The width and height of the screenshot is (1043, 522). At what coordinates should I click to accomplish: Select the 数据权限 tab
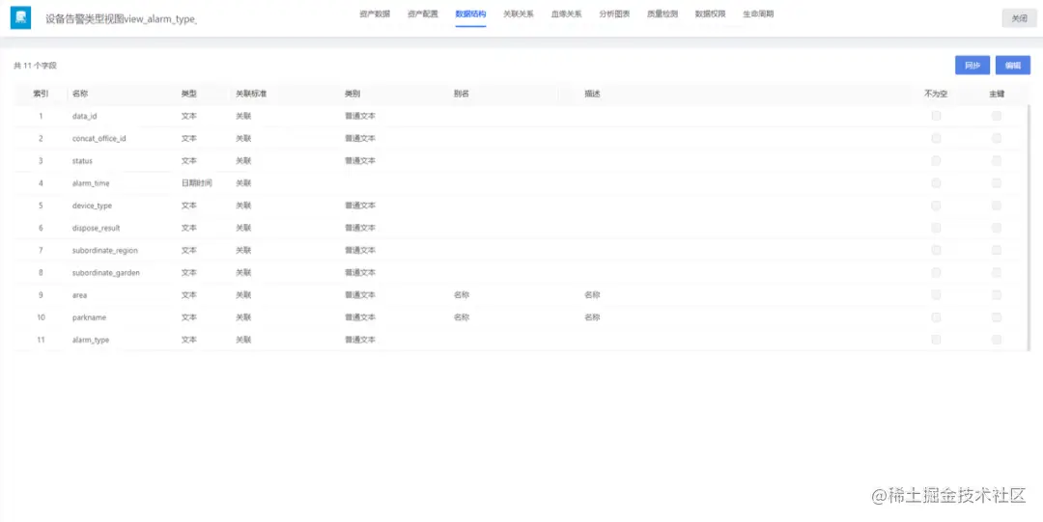click(711, 14)
